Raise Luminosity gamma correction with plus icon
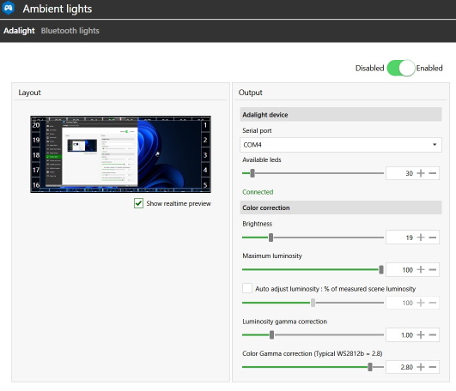456x391 pixels. click(421, 335)
